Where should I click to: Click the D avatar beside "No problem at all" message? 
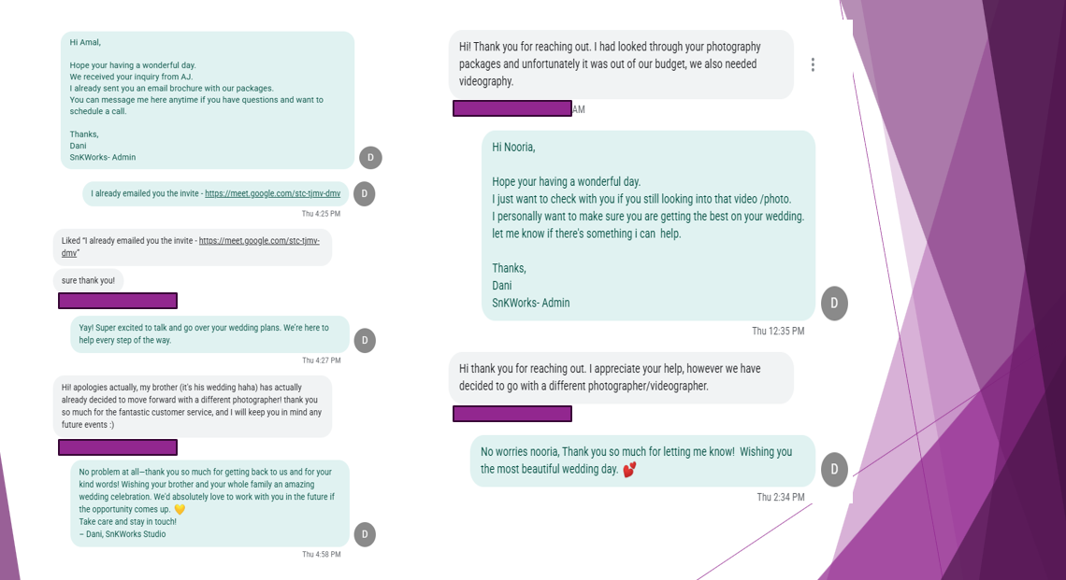(365, 534)
